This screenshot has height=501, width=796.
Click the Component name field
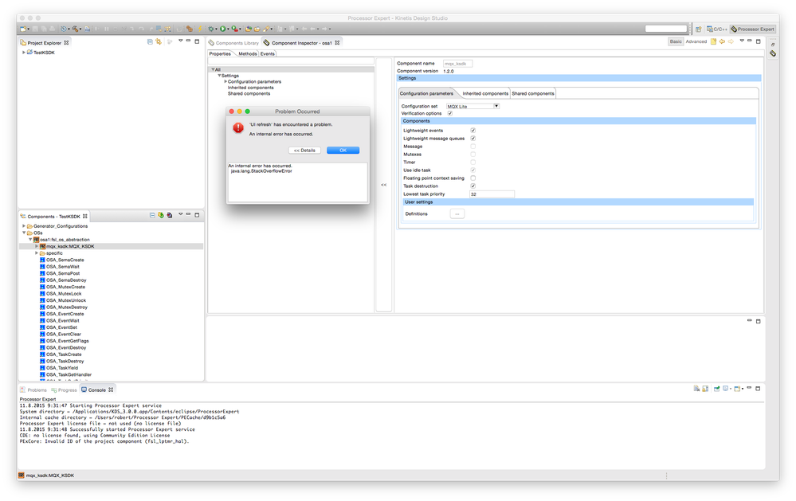tap(457, 64)
